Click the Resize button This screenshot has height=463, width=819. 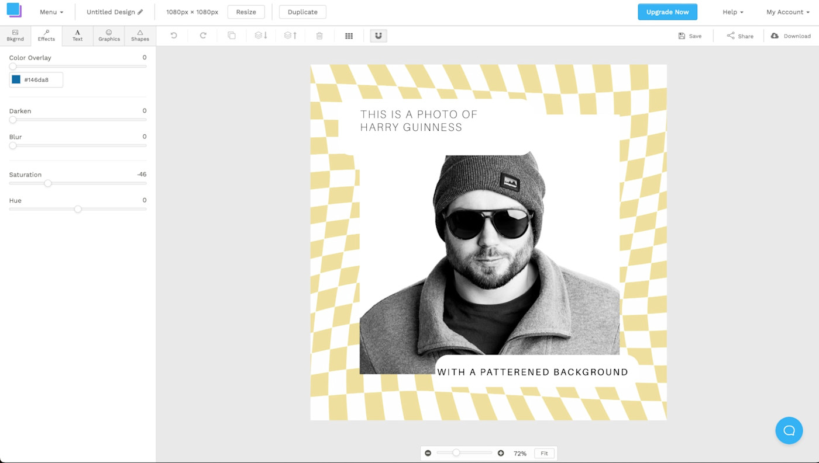point(246,12)
